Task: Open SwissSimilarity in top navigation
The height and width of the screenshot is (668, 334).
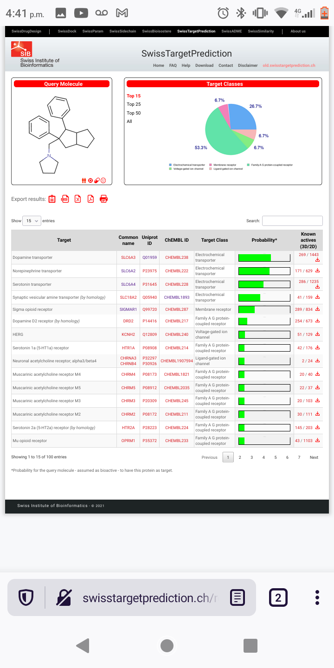Action: [x=261, y=31]
